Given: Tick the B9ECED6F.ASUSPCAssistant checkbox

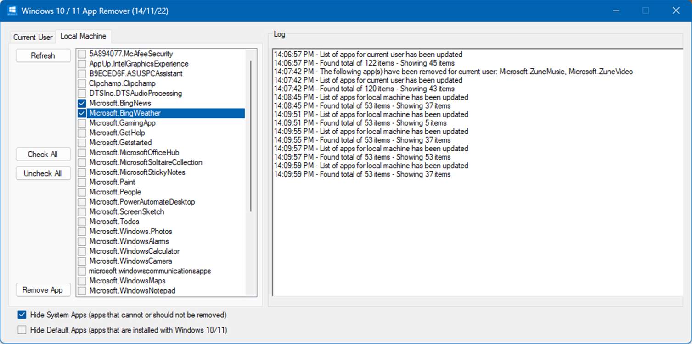Looking at the screenshot, I should 82,73.
